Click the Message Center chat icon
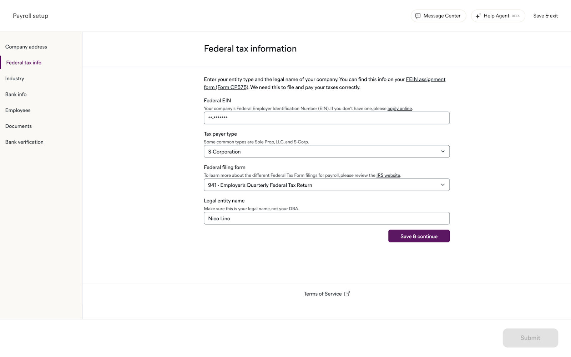The image size is (571, 357). click(418, 16)
